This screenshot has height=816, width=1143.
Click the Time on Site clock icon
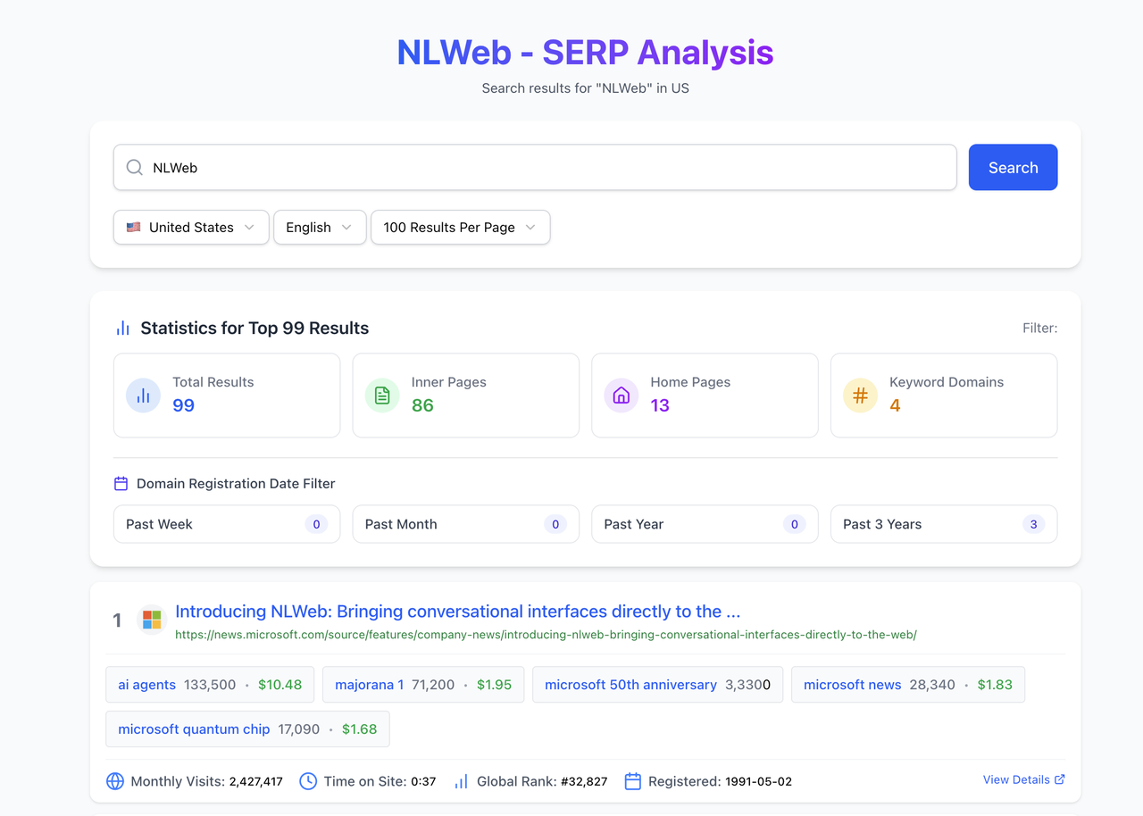coord(308,781)
